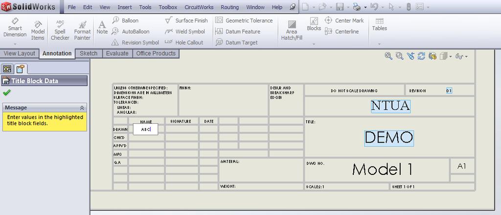Collapse the Message section
Screen dimensions: 501x215
[x=82, y=108]
